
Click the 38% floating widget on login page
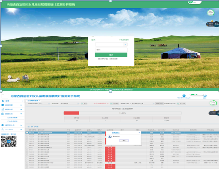(211, 13)
